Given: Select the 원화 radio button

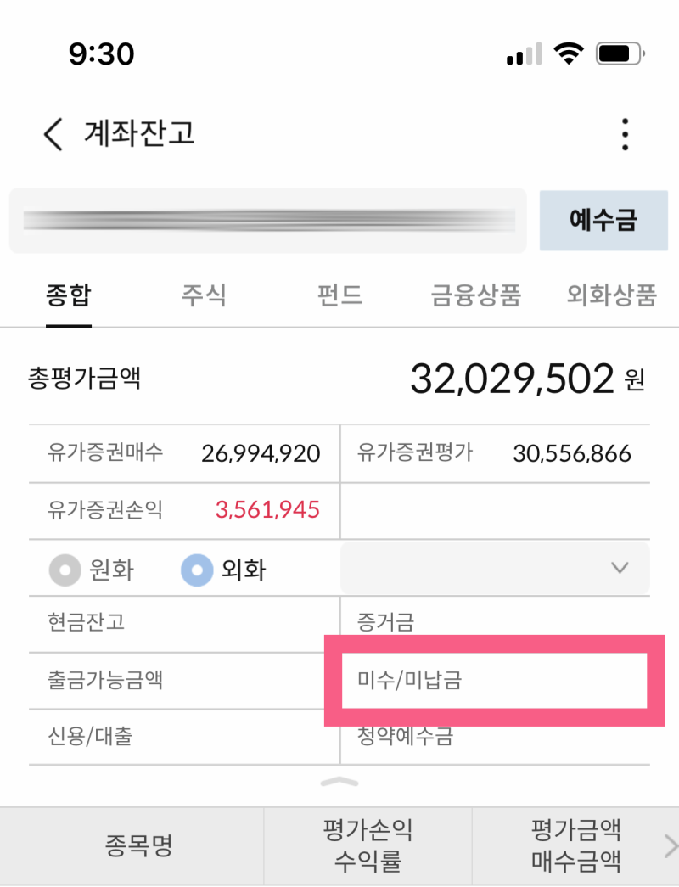Looking at the screenshot, I should coord(65,570).
